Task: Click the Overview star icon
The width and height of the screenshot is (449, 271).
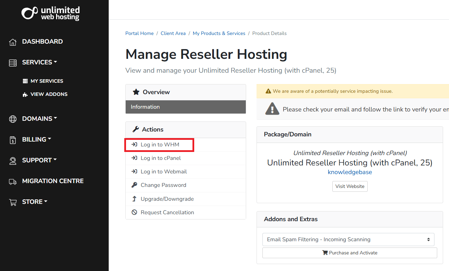Action: click(x=136, y=92)
